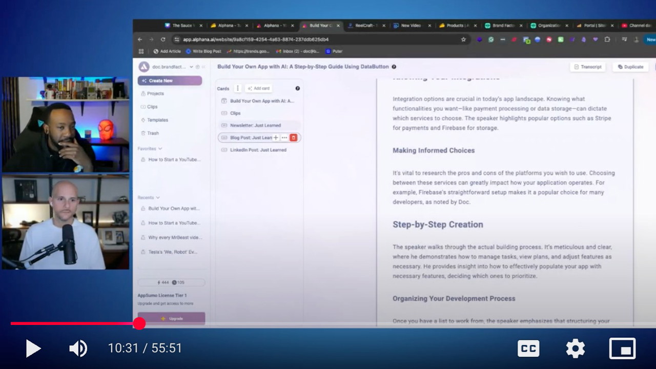This screenshot has width=656, height=369.
Task: Click the help icon in Cards panel
Action: pos(297,88)
